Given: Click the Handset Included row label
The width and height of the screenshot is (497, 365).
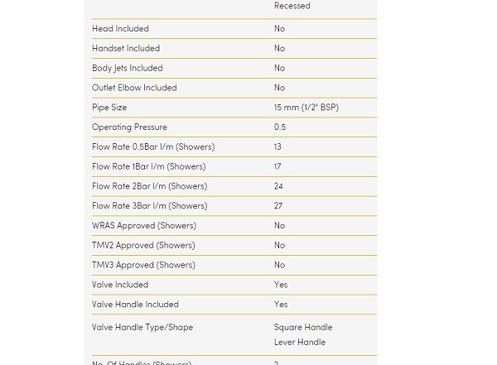Looking at the screenshot, I should [x=126, y=49].
